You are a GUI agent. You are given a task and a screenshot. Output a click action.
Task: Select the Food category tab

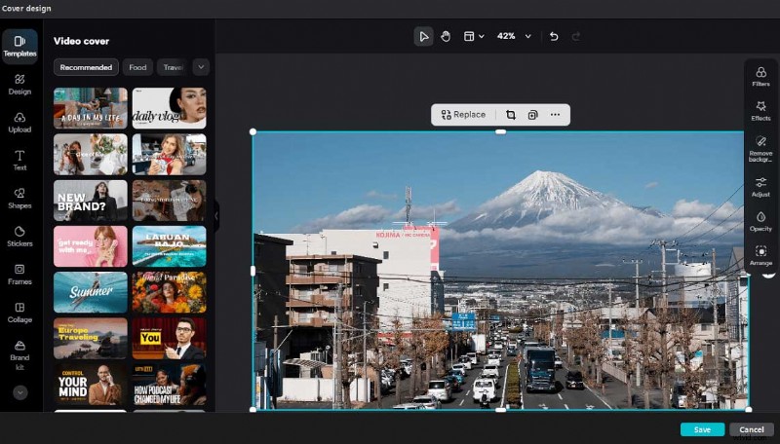click(137, 67)
